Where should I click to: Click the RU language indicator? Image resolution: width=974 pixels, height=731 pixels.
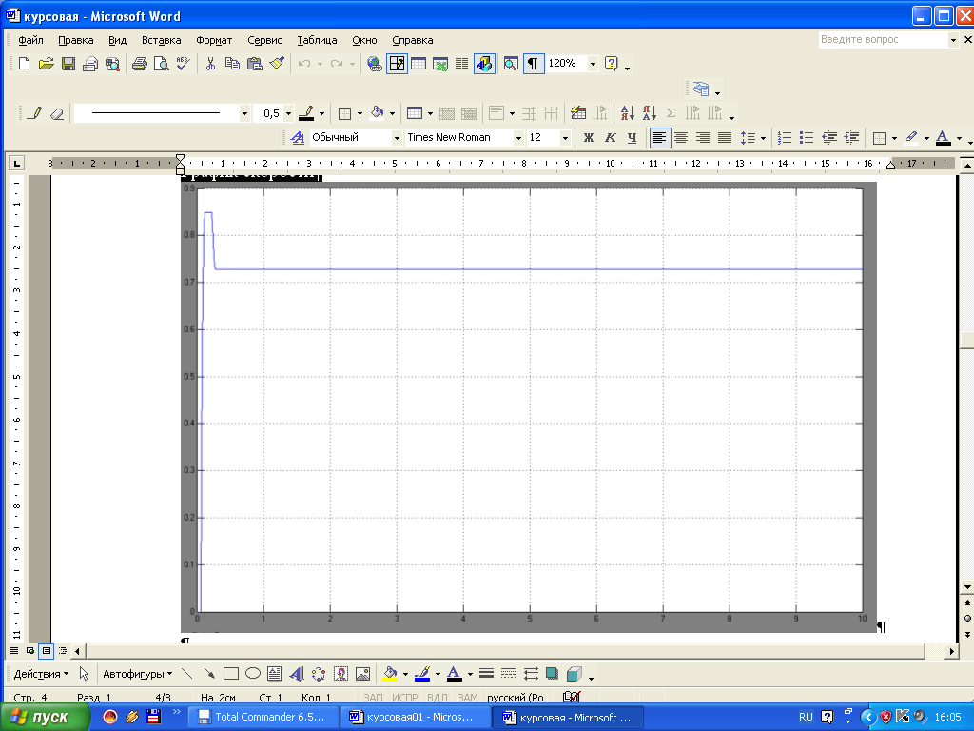(806, 717)
